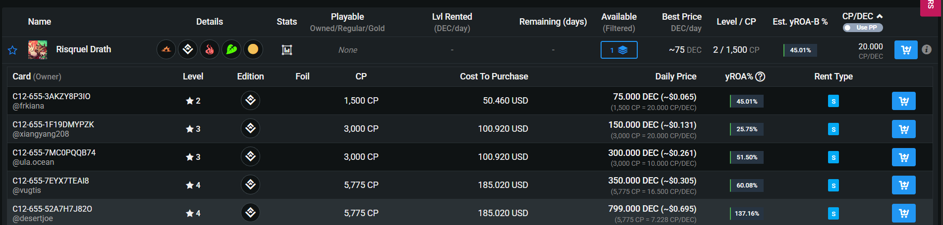Add Risqruel Drath best-price rental to cart
This screenshot has width=943, height=225.
[x=906, y=50]
